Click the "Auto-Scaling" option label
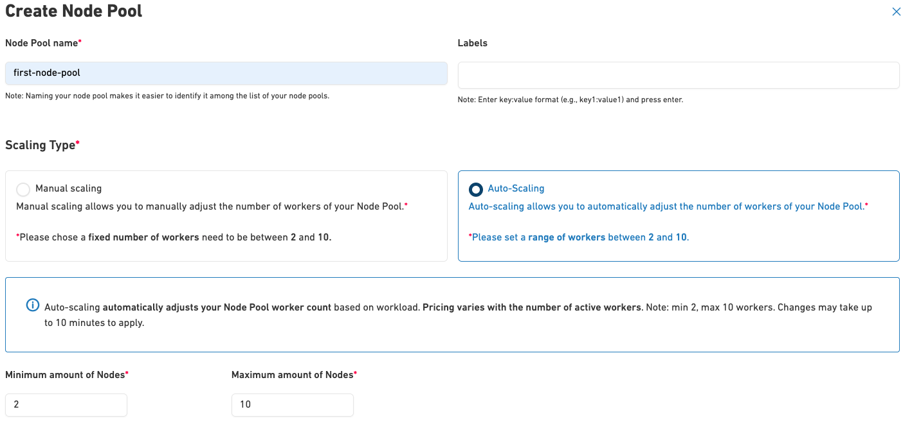Image resolution: width=903 pixels, height=425 pixels. click(x=516, y=188)
